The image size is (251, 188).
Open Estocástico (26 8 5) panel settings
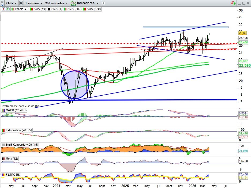(17, 130)
